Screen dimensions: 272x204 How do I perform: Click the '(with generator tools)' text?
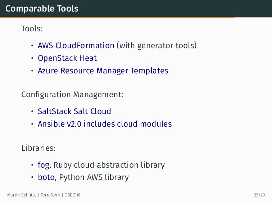(x=157, y=46)
